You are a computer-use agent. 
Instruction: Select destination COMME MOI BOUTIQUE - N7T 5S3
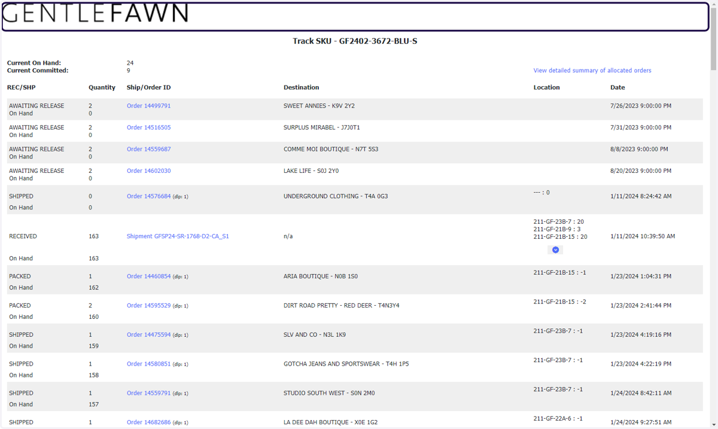click(331, 149)
